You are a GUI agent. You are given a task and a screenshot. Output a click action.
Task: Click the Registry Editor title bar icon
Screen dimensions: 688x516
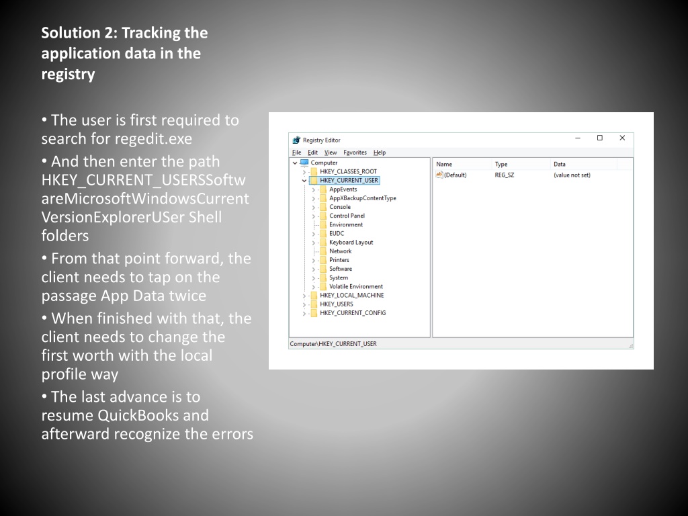296,140
